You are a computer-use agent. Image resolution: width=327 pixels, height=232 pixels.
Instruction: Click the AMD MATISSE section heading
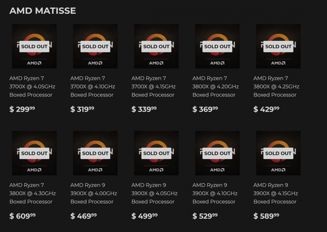point(43,11)
